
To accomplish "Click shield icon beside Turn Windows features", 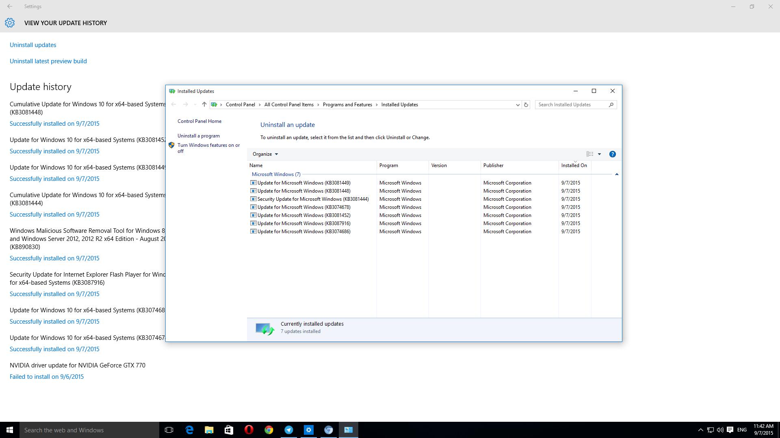I will click(171, 145).
